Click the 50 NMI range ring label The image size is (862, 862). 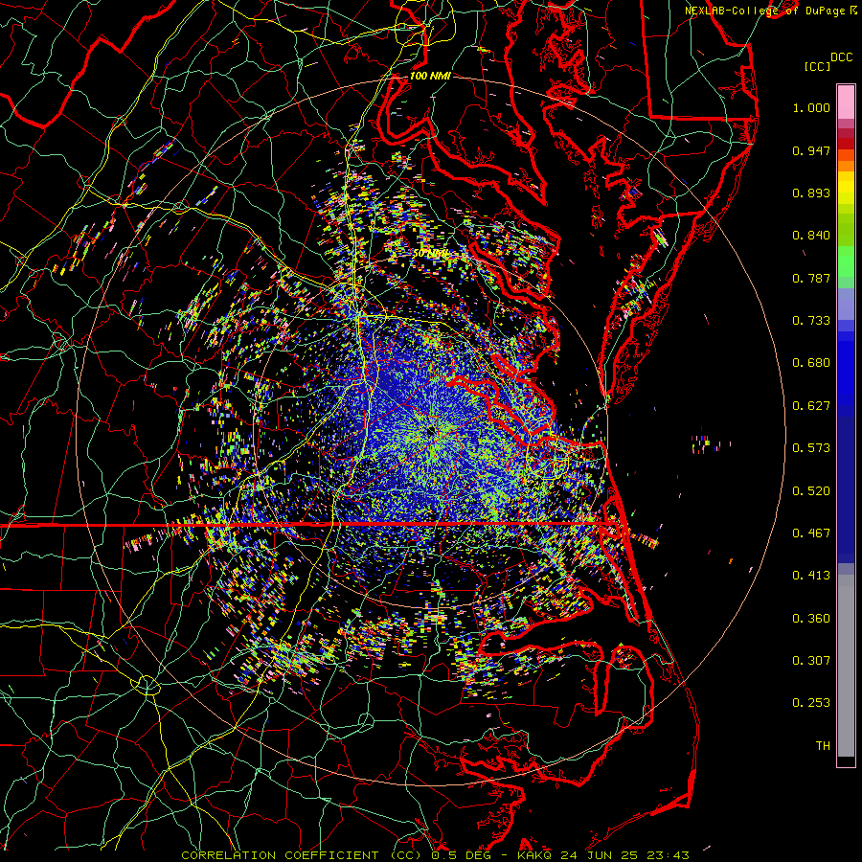pyautogui.click(x=430, y=254)
